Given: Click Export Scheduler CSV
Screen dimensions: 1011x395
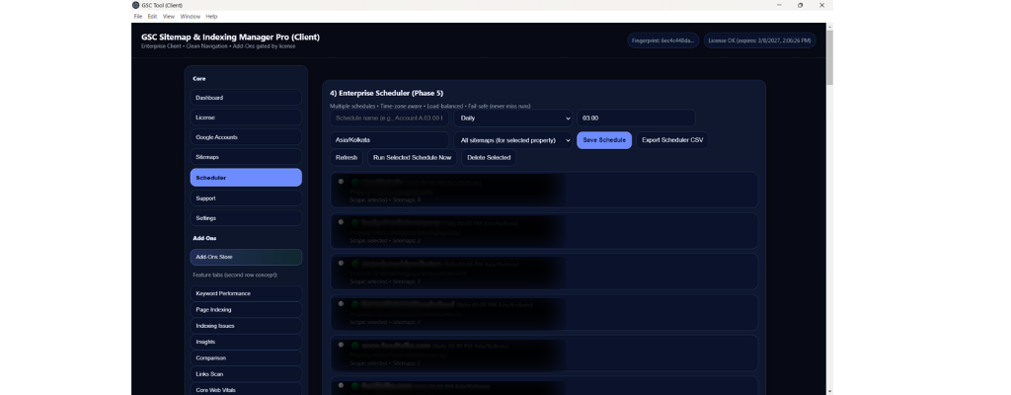Looking at the screenshot, I should click(x=671, y=140).
